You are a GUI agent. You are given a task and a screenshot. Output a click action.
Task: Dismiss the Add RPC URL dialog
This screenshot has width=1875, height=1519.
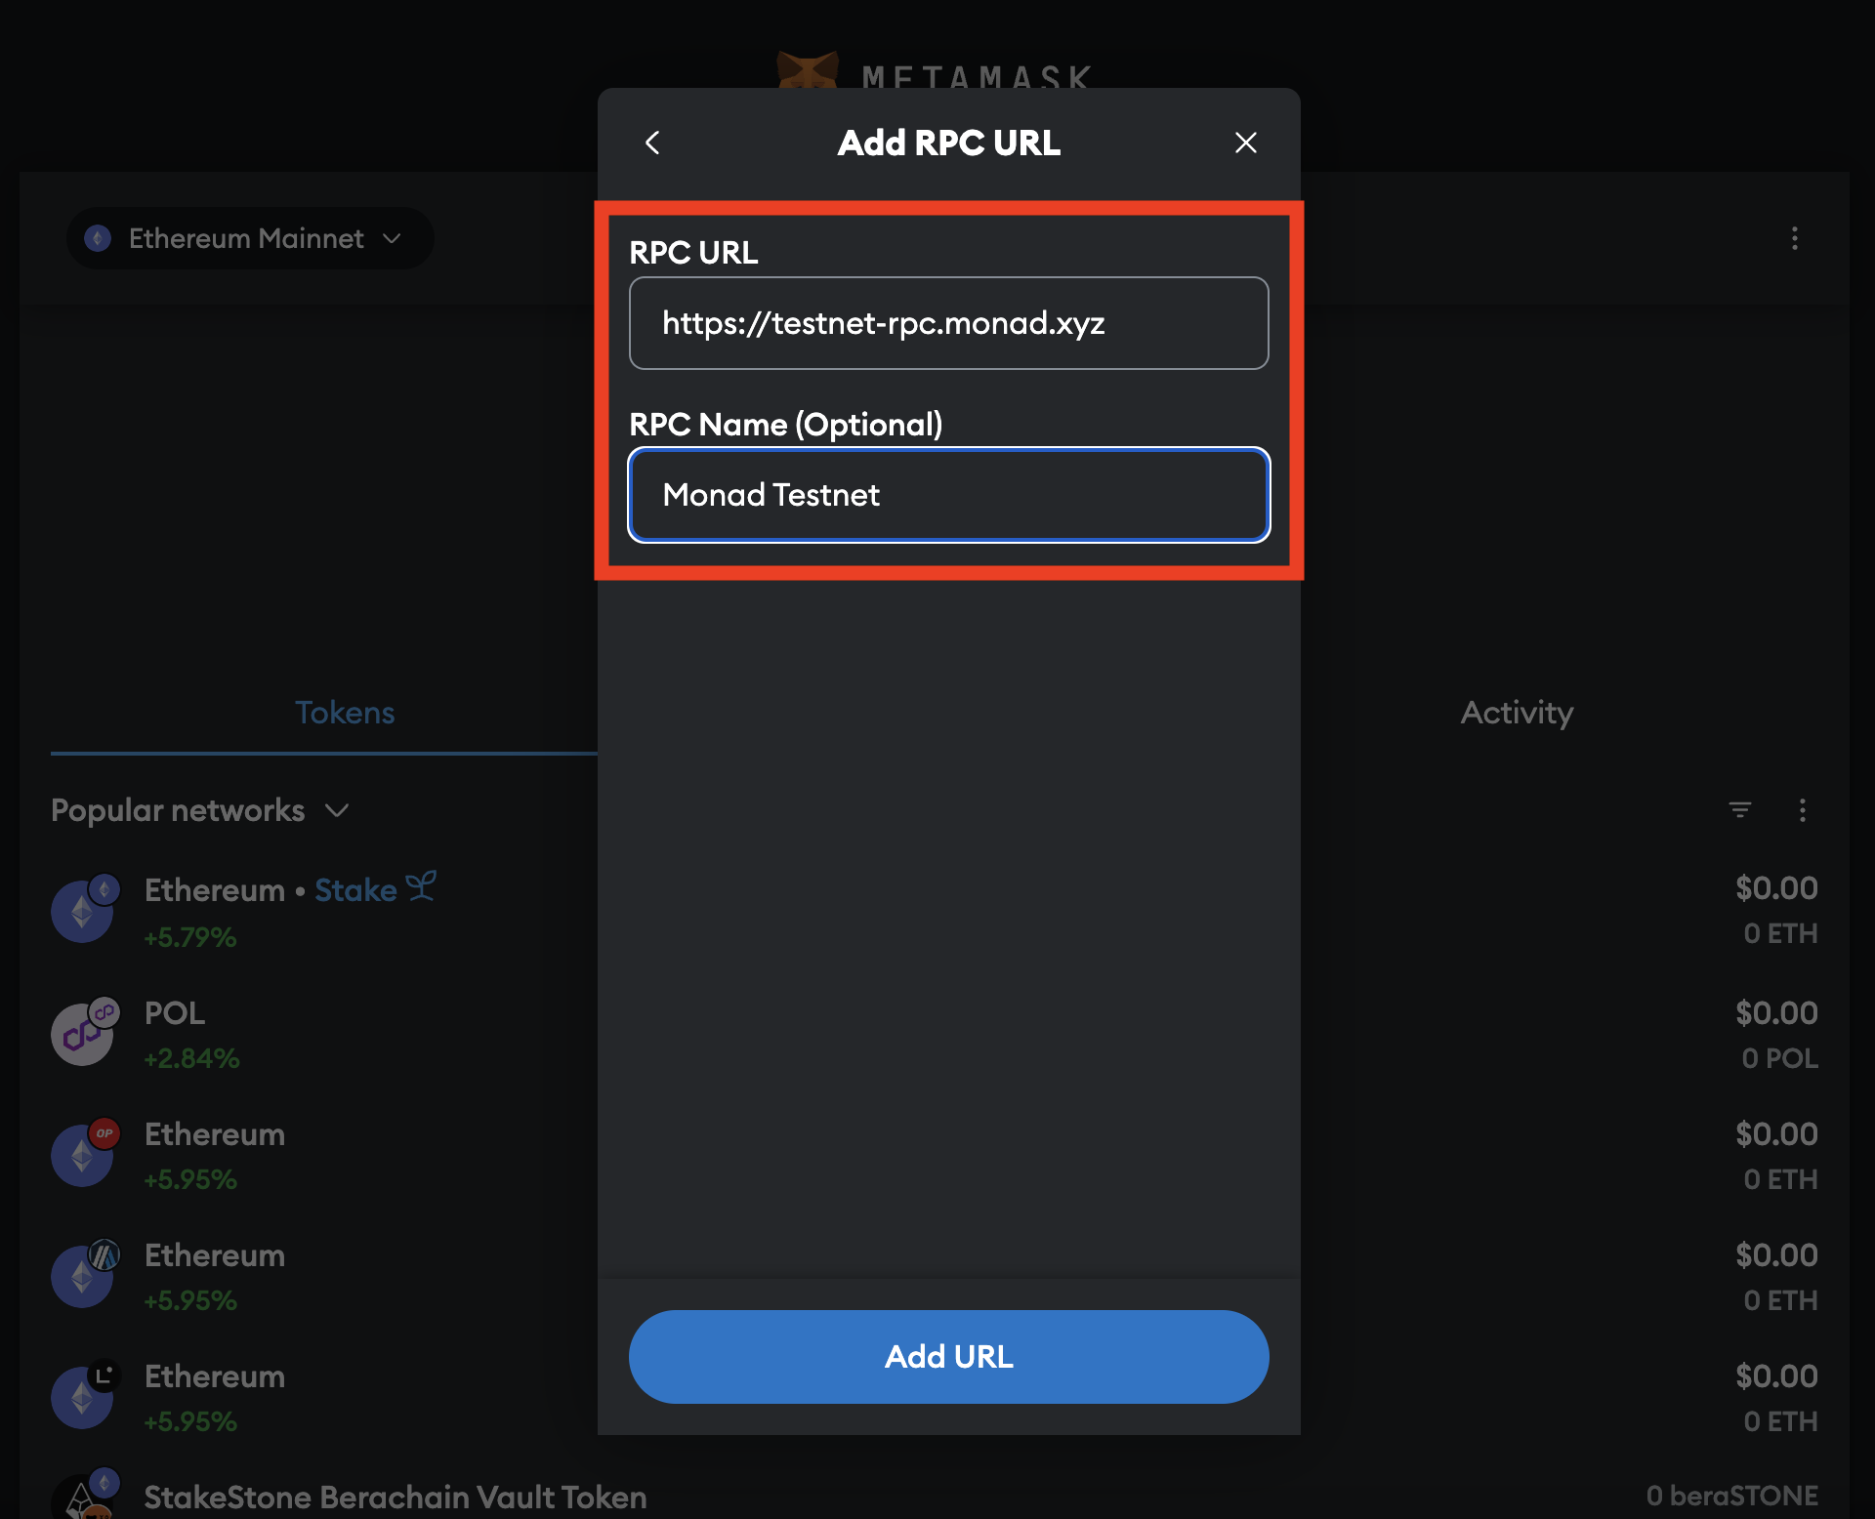(x=1246, y=143)
